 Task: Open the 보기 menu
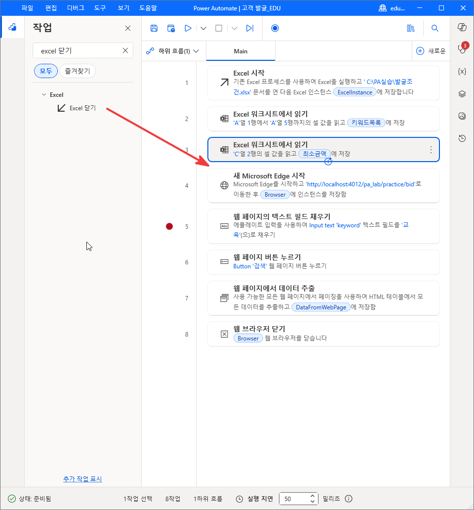(x=123, y=8)
